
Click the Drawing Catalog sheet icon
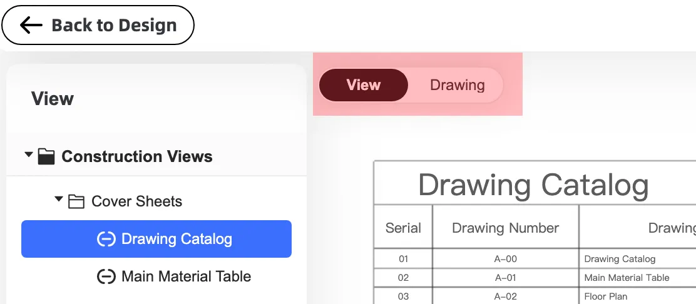(106, 239)
